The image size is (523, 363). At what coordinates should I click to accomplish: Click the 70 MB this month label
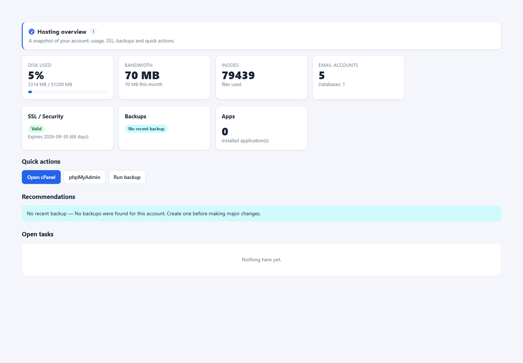click(x=143, y=85)
